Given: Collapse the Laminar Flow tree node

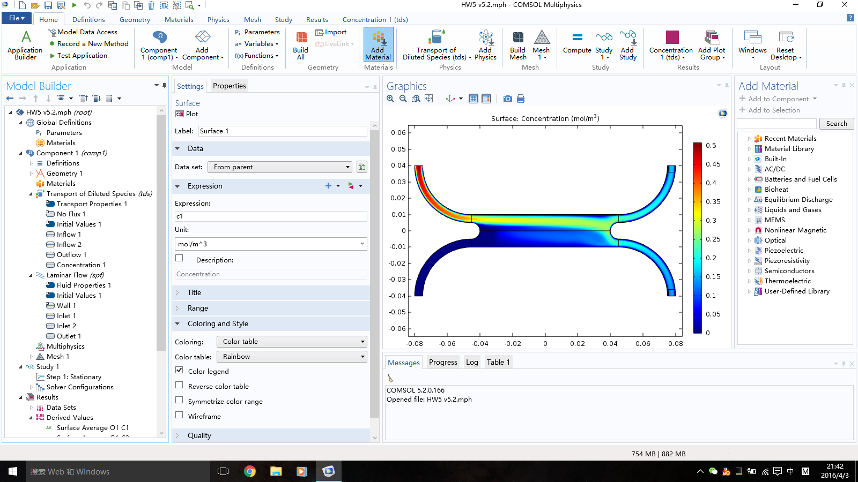Looking at the screenshot, I should coord(31,275).
